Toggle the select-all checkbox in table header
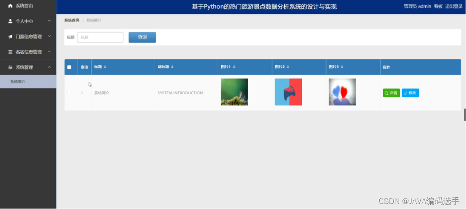The height and width of the screenshot is (209, 466). click(69, 67)
